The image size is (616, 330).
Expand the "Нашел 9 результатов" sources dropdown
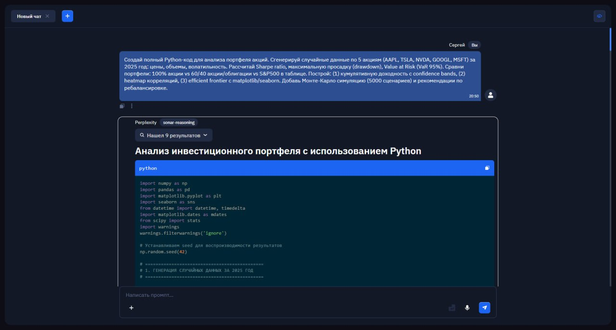click(174, 135)
